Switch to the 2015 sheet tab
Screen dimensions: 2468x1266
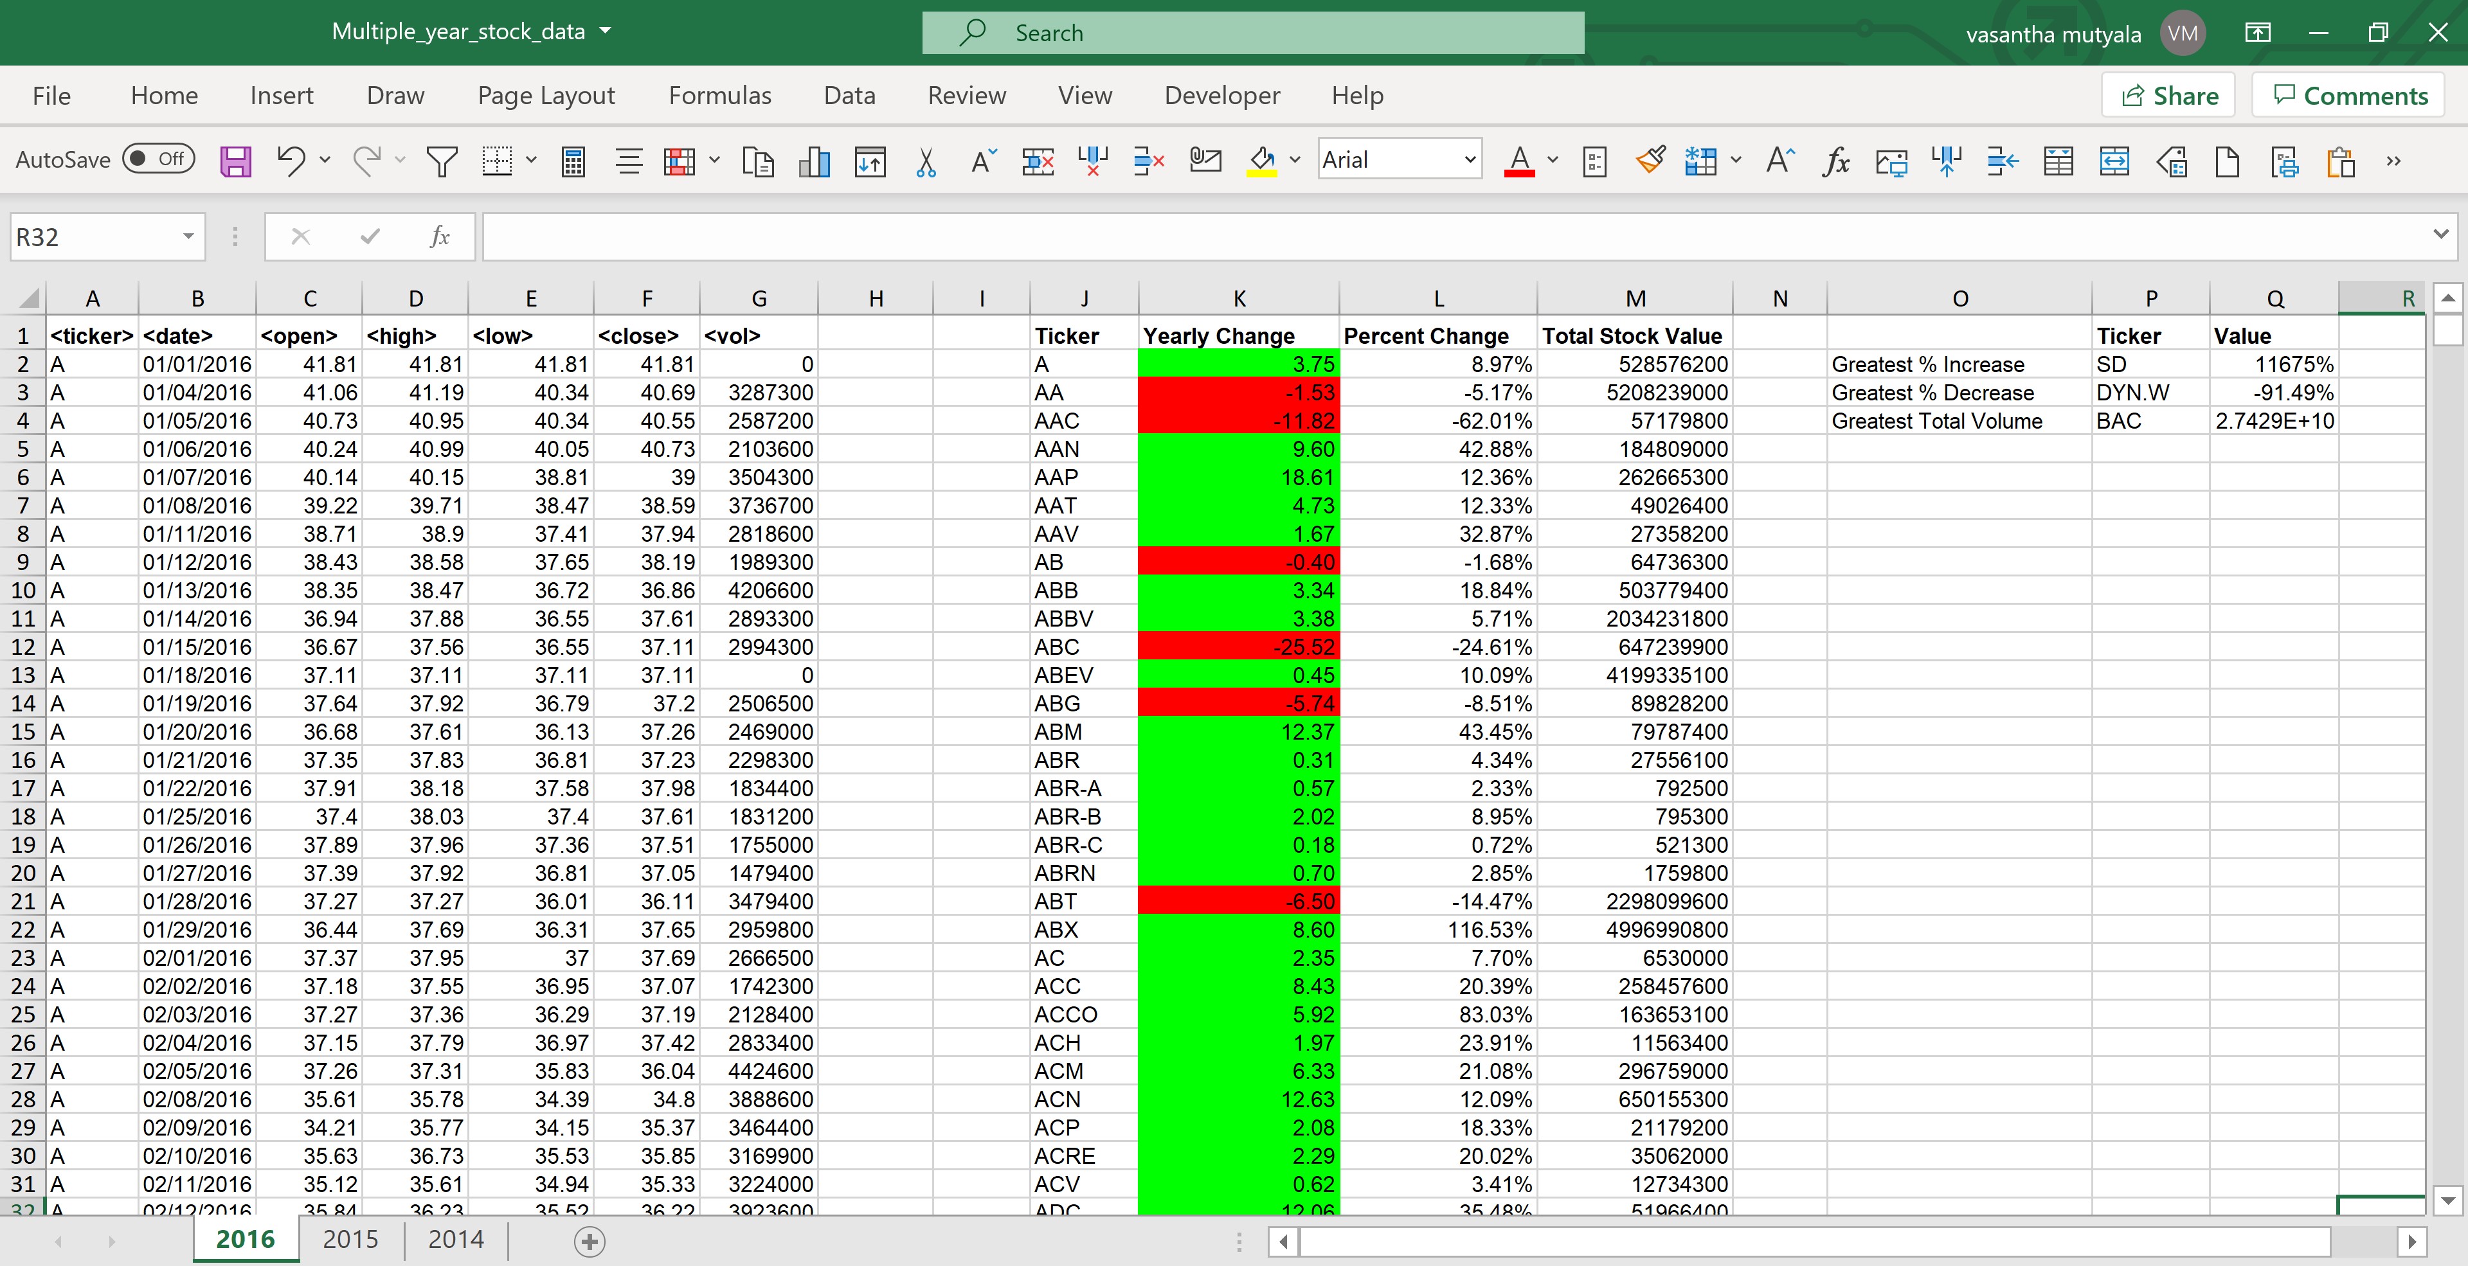(x=350, y=1239)
